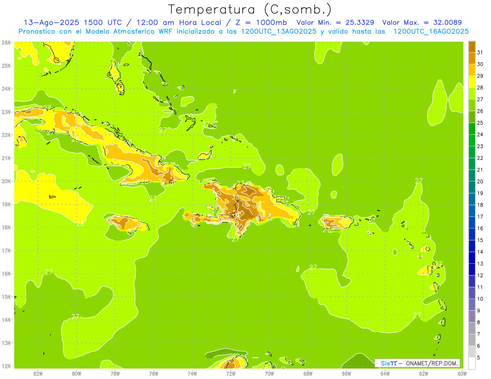Click the colorbar label "10"
Screen dimensions: 491x379
[480, 299]
